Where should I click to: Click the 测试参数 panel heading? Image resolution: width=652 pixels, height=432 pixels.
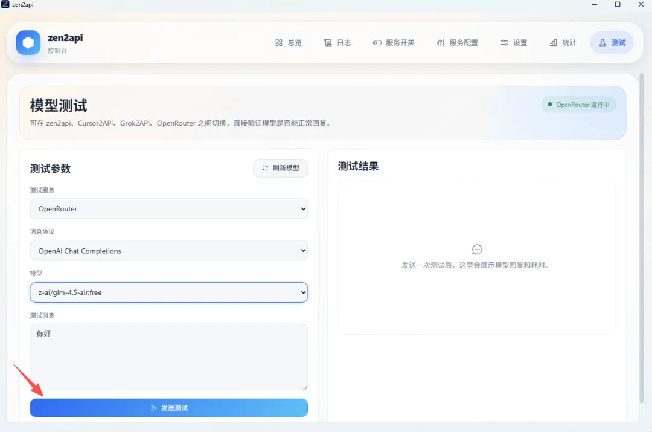click(x=50, y=169)
